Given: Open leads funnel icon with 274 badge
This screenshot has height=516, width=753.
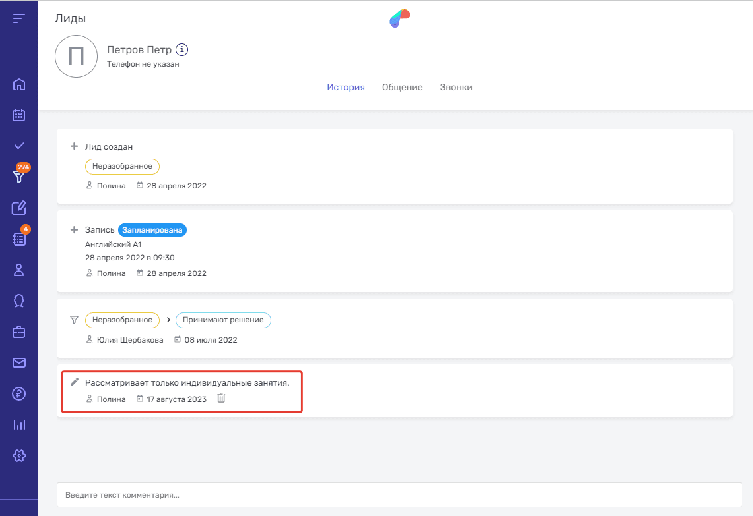Looking at the screenshot, I should click(19, 177).
